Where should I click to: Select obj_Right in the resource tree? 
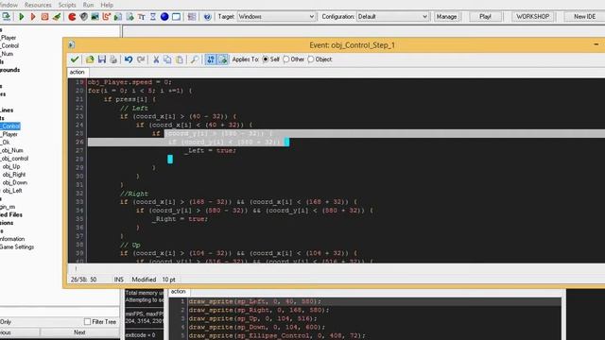[x=14, y=175]
